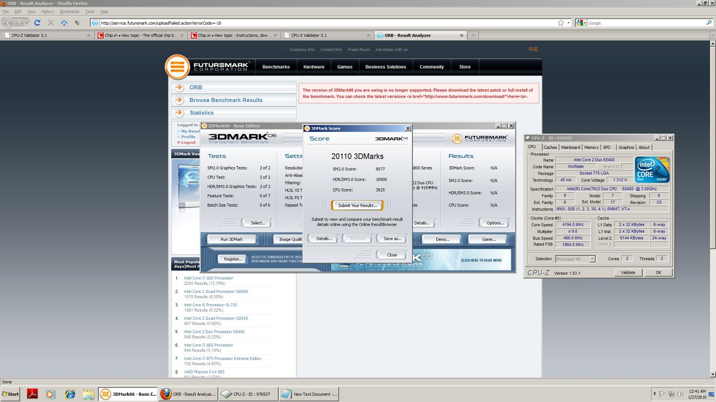Click the Firefox Forward arrow button
This screenshot has width=716, height=402.
pos(19,22)
